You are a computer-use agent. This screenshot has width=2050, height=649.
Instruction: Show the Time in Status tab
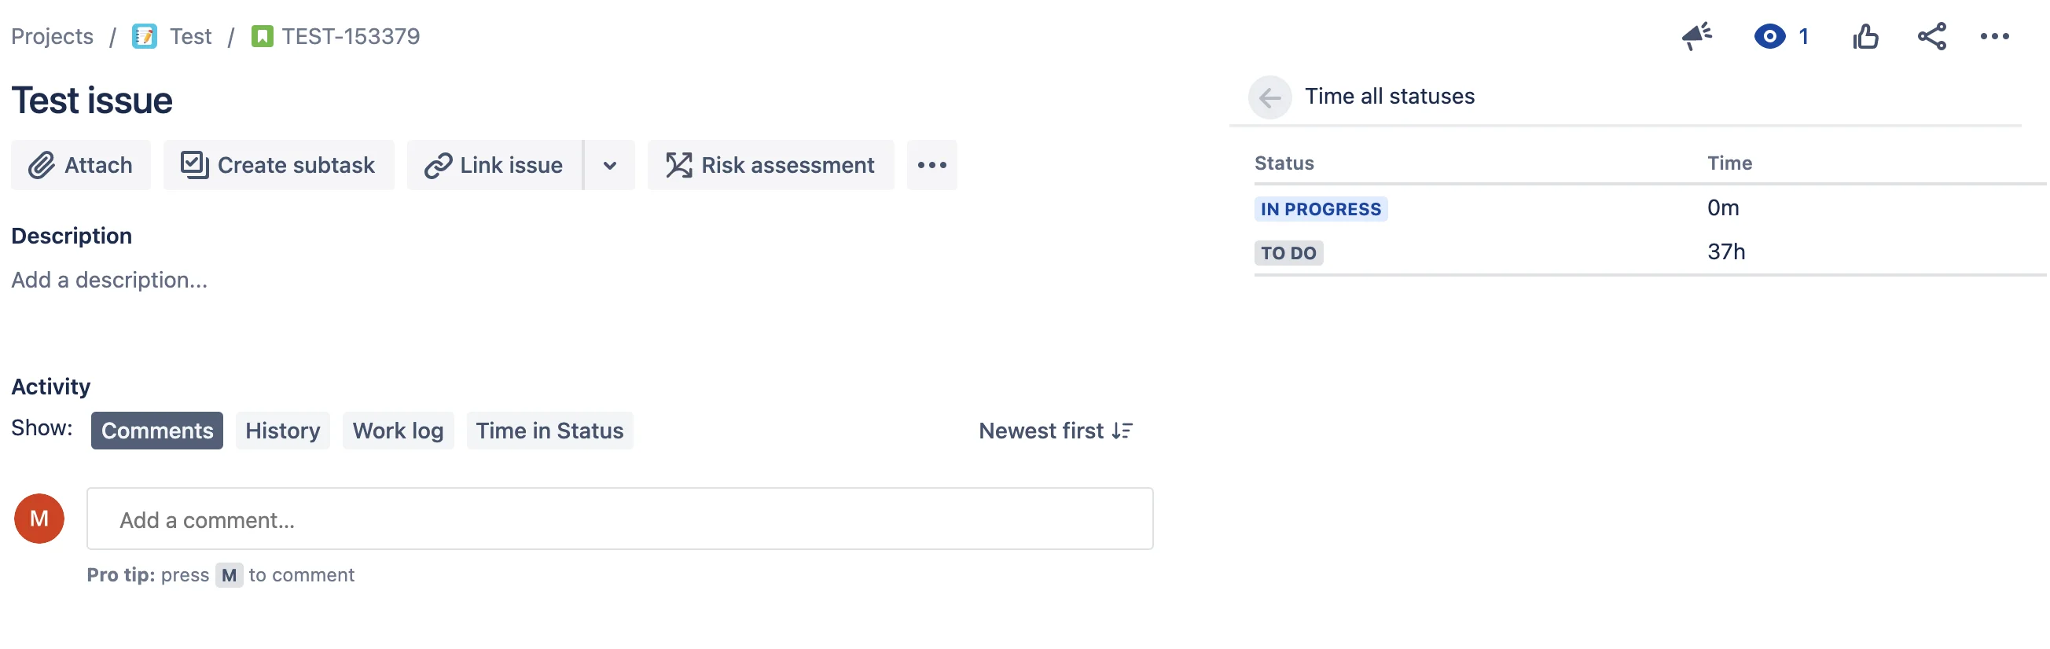550,431
